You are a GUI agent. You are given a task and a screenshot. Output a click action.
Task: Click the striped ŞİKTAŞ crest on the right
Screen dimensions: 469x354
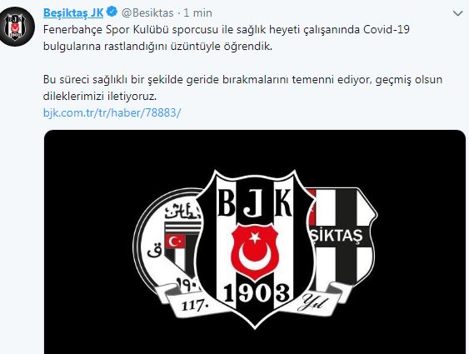pos(341,237)
